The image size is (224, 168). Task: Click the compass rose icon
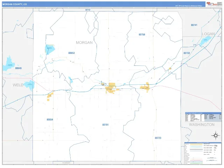216,135
